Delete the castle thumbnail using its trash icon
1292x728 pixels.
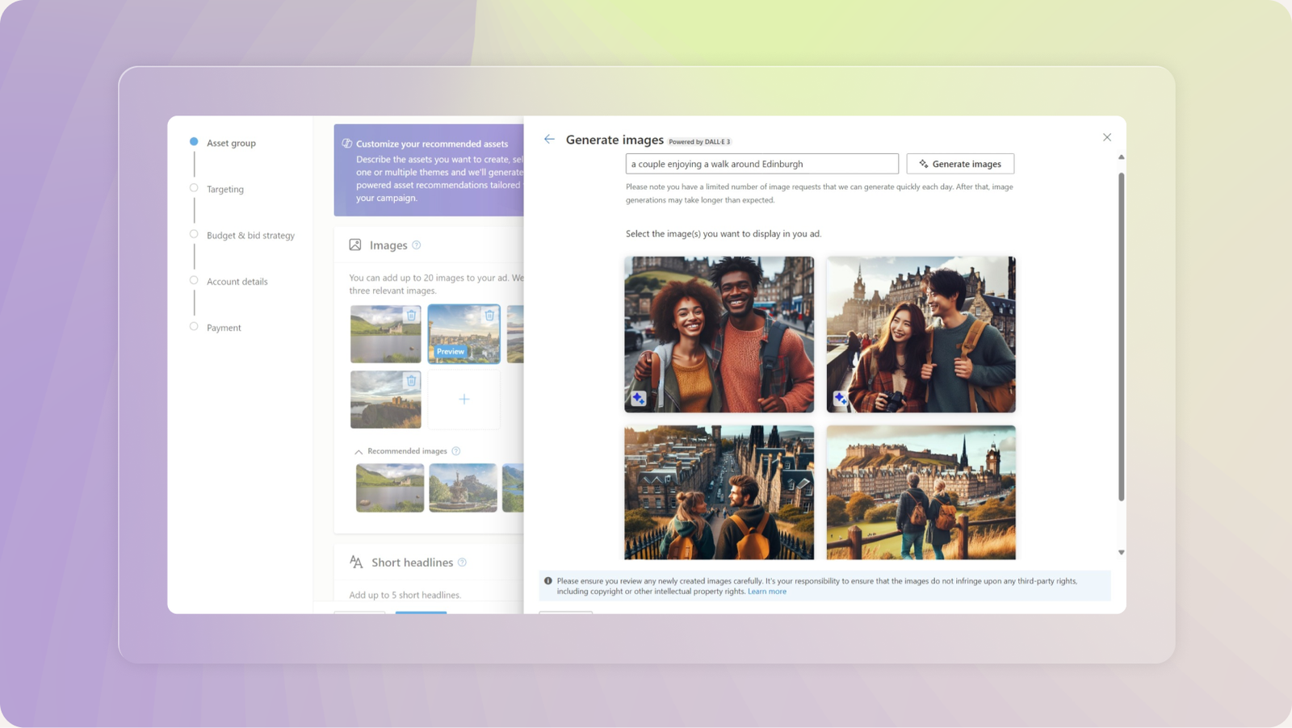[412, 379]
